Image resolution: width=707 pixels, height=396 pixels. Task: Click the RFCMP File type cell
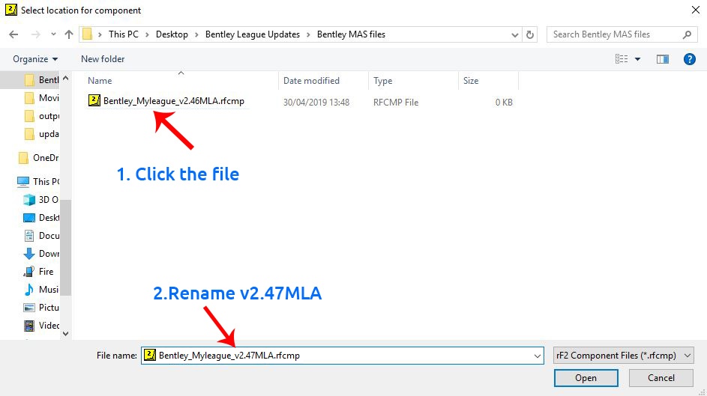[396, 102]
